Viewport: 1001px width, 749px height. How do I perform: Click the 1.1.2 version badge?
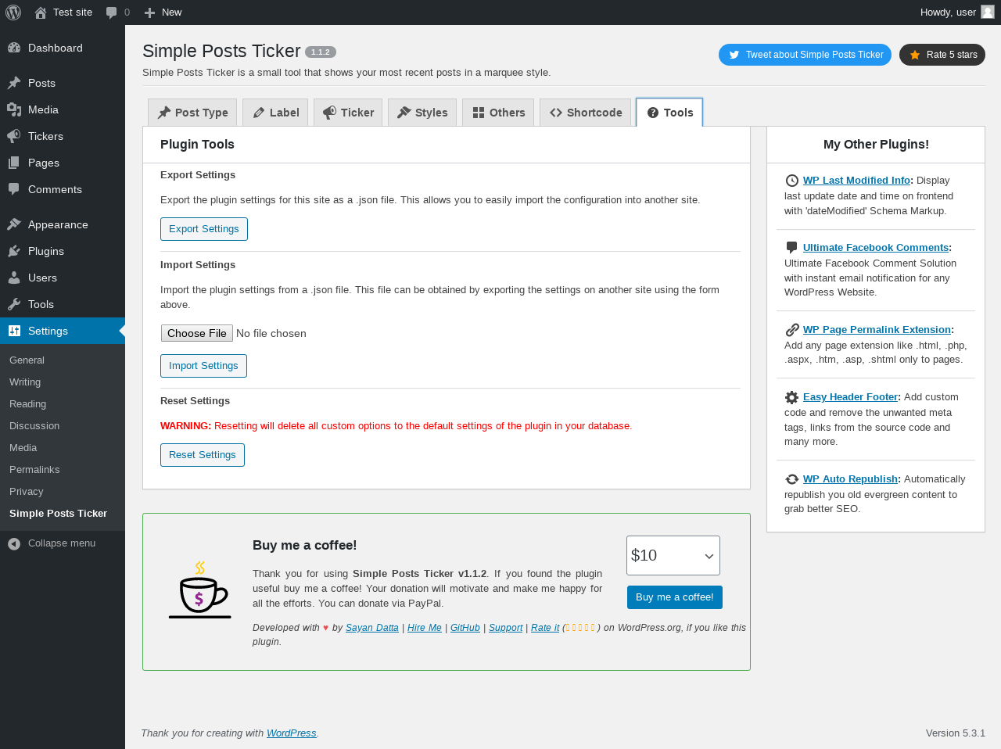[321, 52]
